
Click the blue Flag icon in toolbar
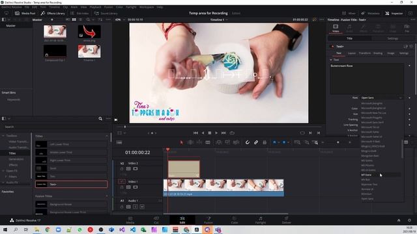coord(274,142)
